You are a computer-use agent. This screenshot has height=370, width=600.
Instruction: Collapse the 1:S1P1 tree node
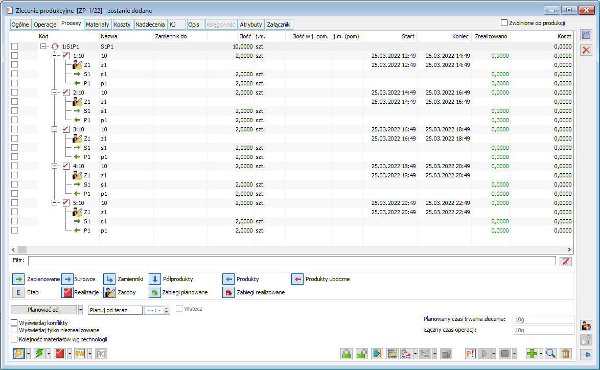pyautogui.click(x=43, y=47)
